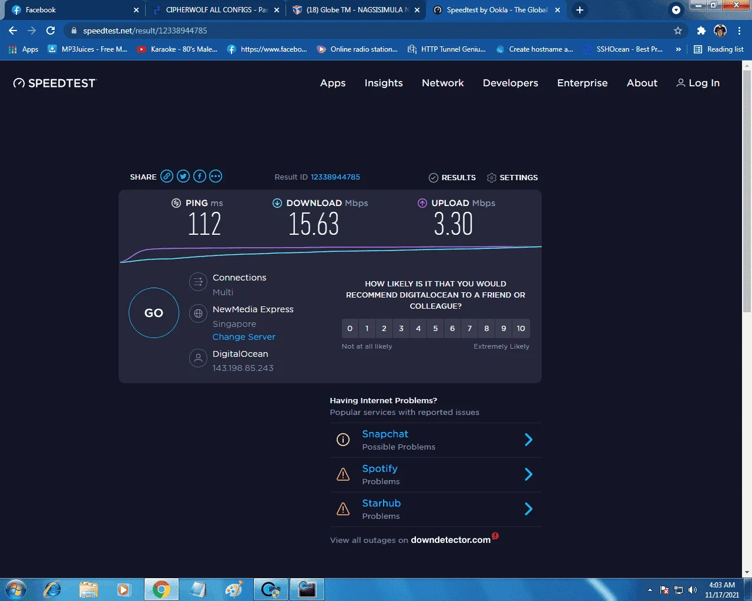Click the volume icon in system tray
The image size is (752, 601).
693,590
